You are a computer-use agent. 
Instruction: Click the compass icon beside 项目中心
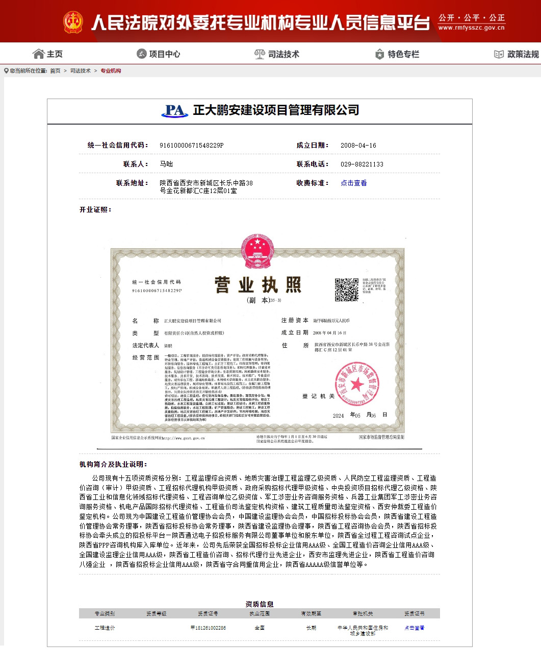(x=141, y=54)
